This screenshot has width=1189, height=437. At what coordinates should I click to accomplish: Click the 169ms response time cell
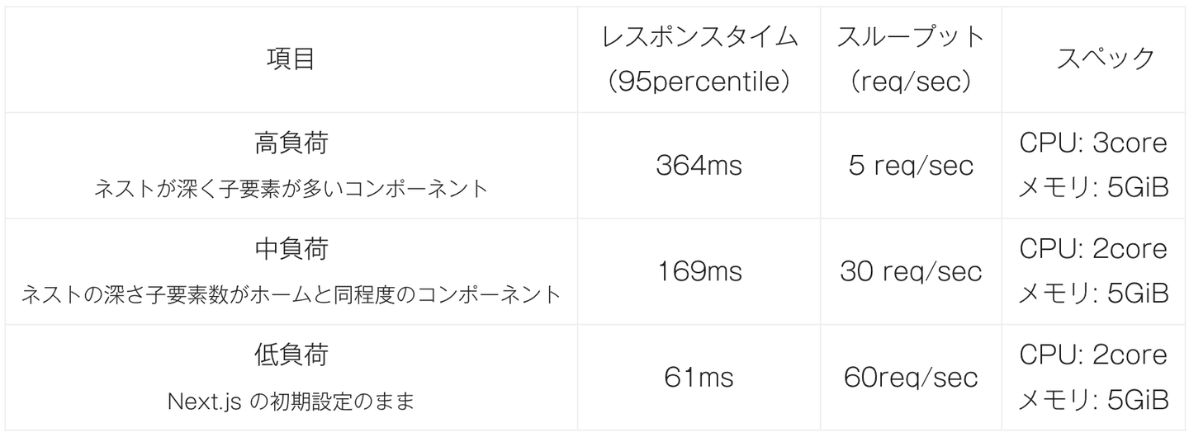click(699, 271)
